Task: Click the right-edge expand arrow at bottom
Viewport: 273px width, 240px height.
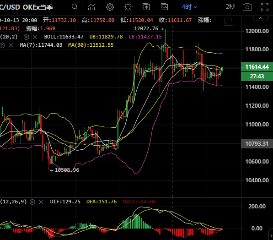Action: tap(271, 236)
